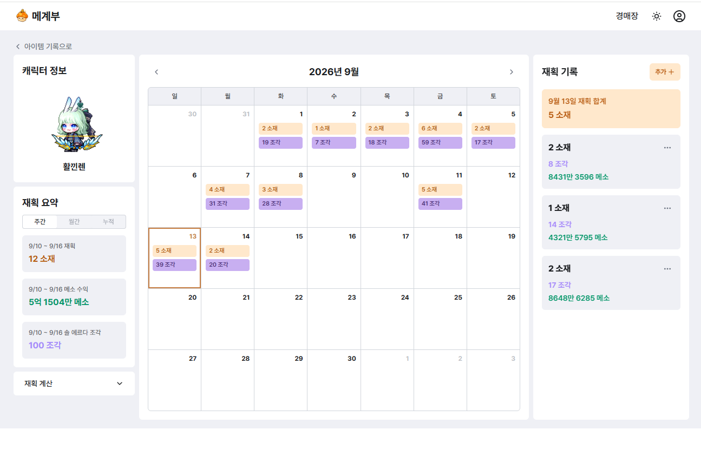Click the 6 소재 entry on September 4
The height and width of the screenshot is (476, 701).
click(440, 129)
